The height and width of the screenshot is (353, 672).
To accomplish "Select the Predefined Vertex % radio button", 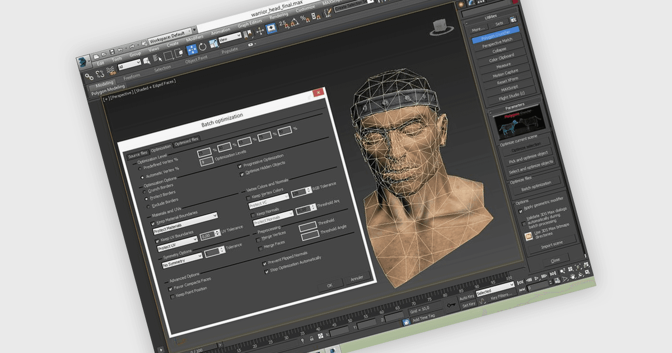I will pos(140,168).
